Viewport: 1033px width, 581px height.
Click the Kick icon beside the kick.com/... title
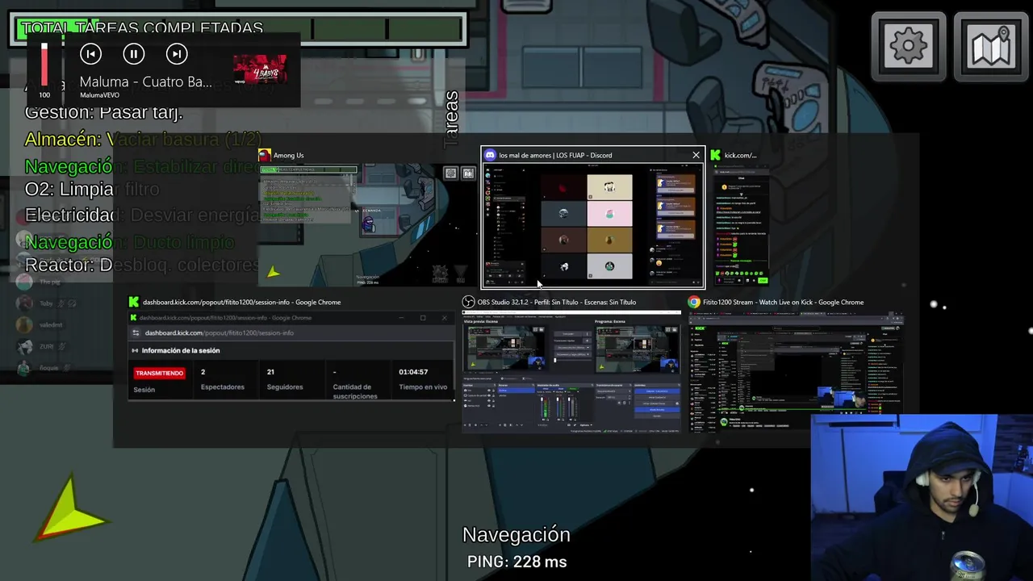pyautogui.click(x=715, y=155)
